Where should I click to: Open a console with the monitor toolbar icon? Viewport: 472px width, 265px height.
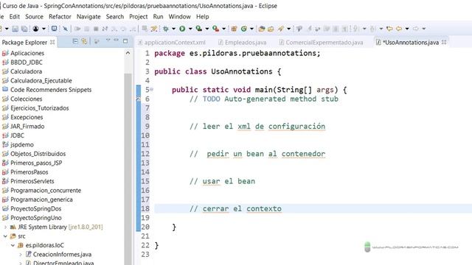pos(54,29)
